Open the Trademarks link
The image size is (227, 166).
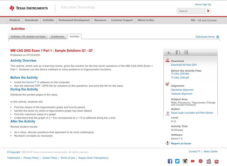pos(13,158)
